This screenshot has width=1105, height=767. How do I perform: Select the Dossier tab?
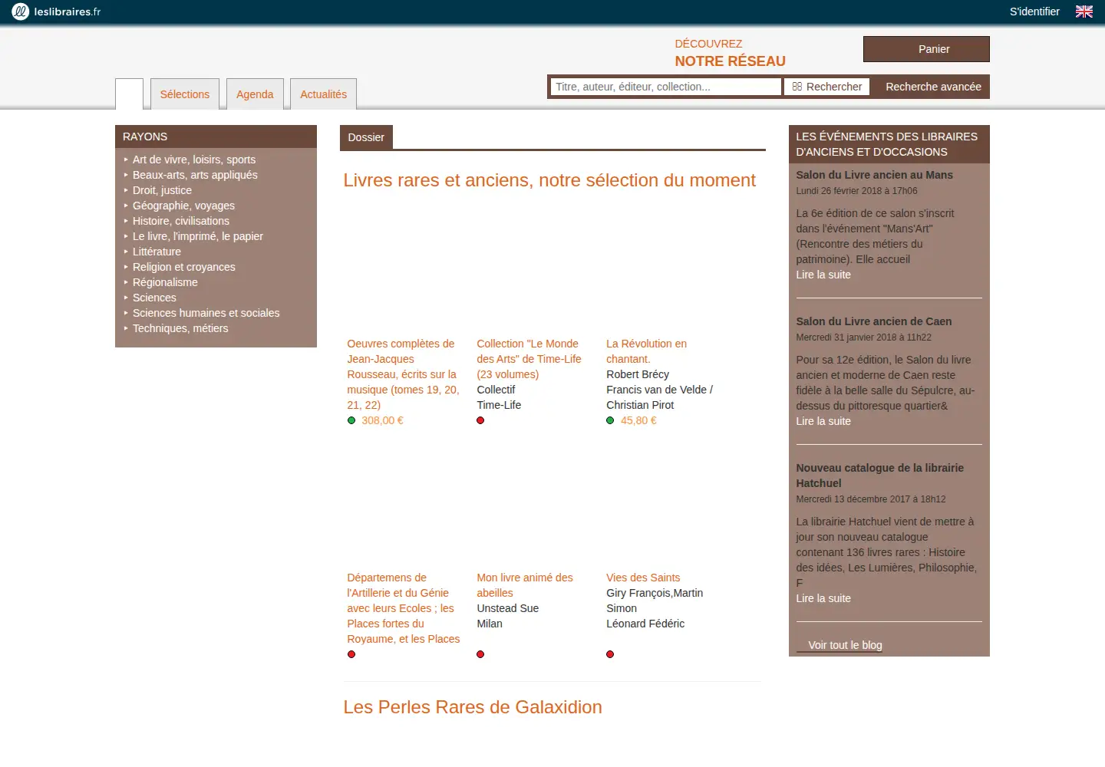tap(366, 137)
